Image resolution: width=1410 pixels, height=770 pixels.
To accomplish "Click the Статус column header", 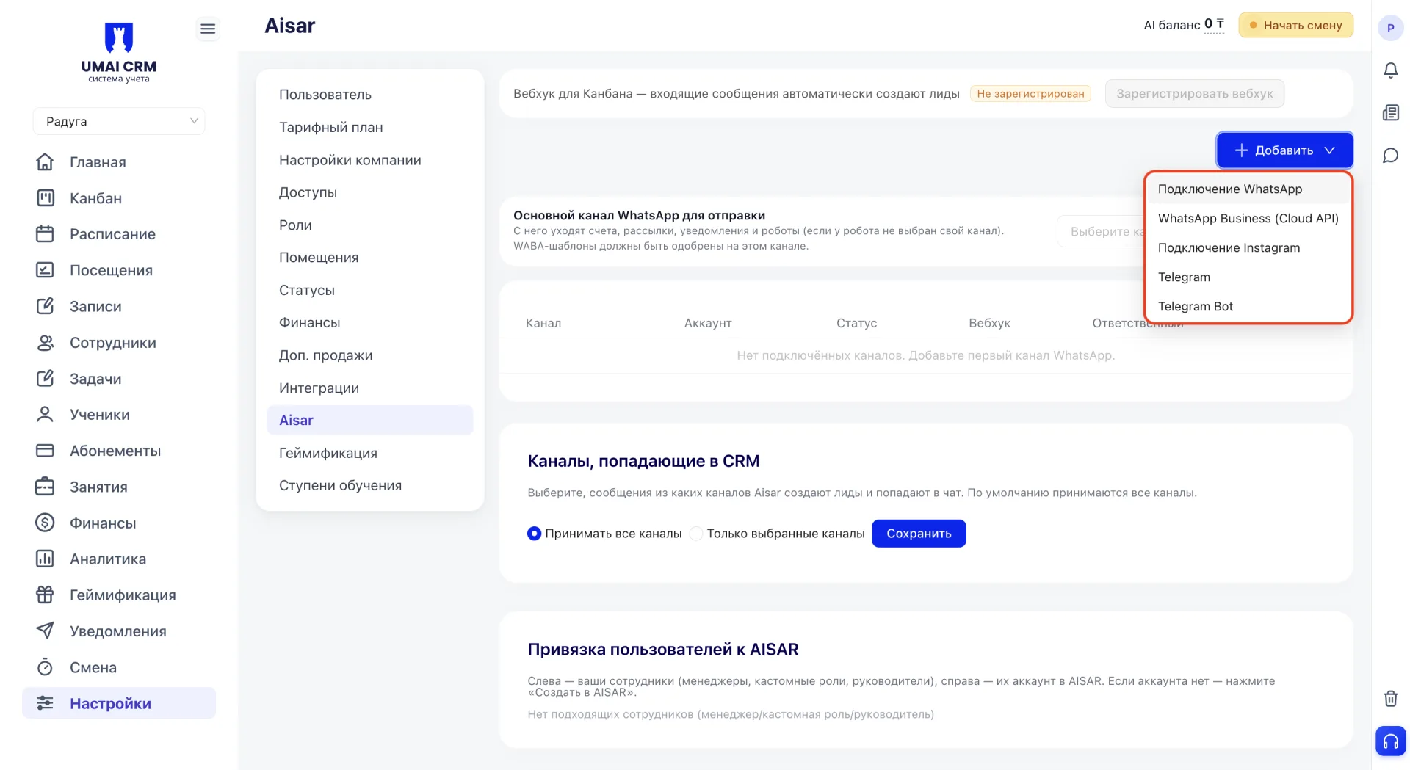I will coord(856,323).
